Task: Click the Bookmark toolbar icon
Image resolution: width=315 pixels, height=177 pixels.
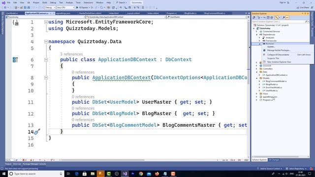Action: tap(143, 8)
